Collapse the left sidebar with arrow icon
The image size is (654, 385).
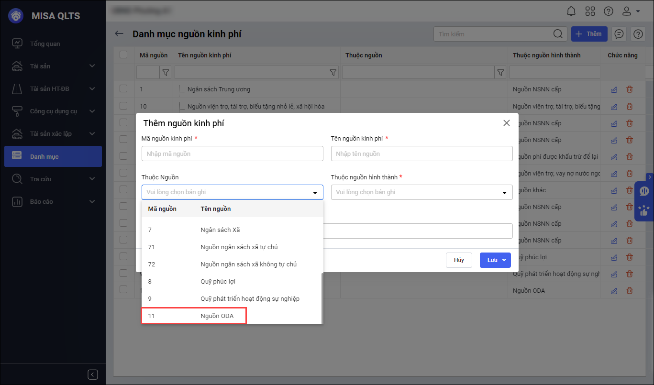(x=93, y=374)
